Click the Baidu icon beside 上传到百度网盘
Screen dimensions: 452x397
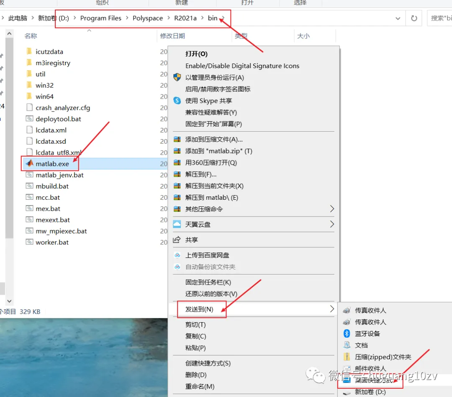tap(177, 255)
